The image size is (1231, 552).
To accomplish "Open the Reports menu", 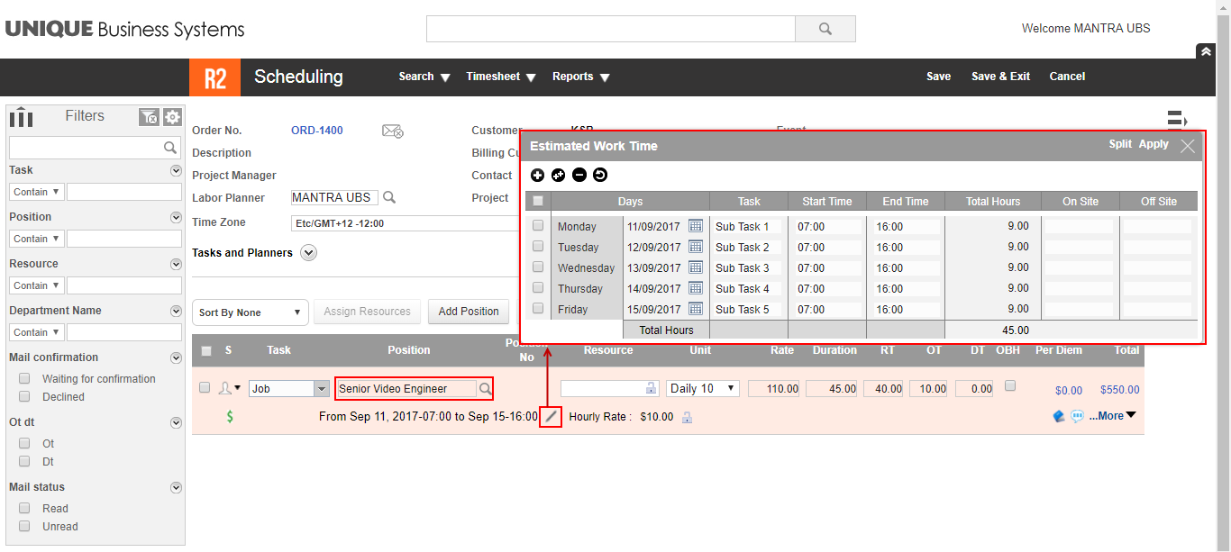I will coord(581,77).
